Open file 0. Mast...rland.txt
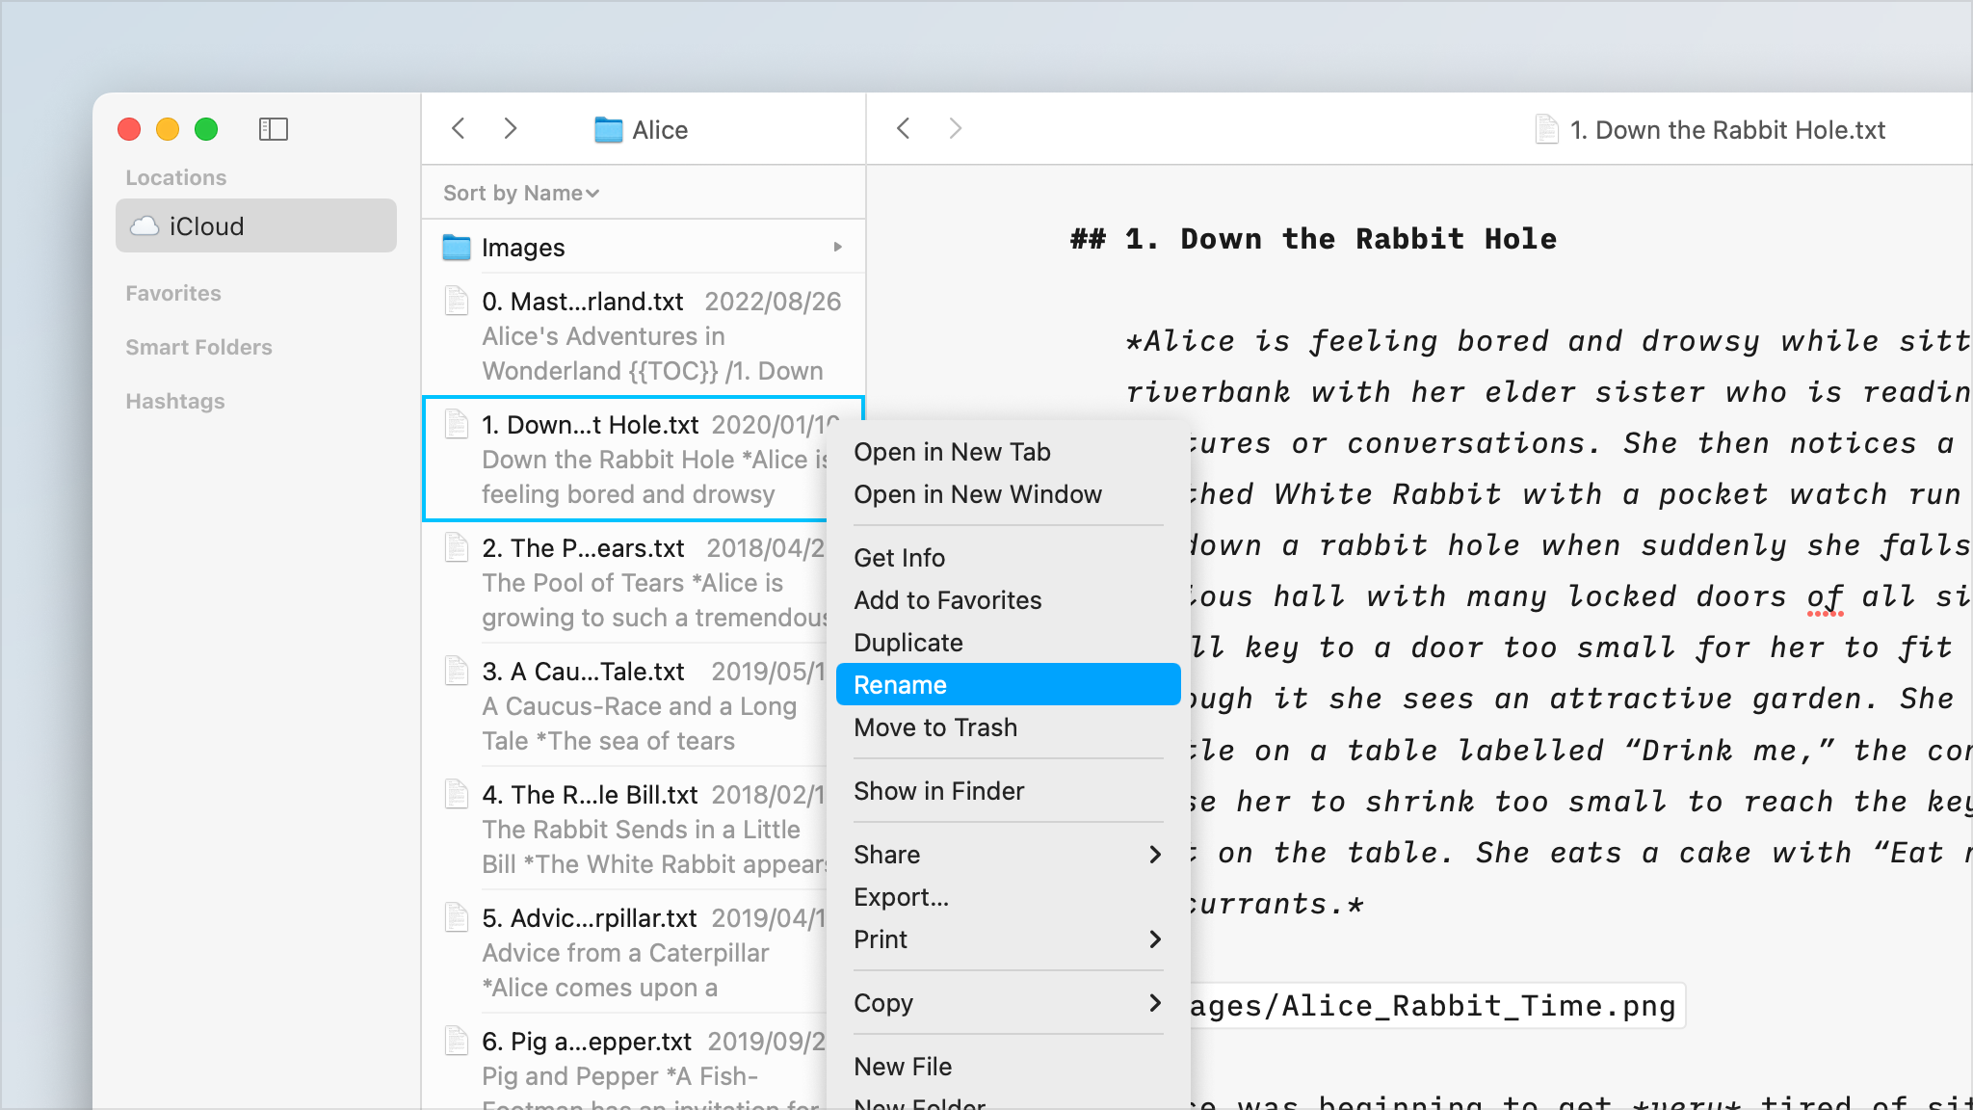This screenshot has height=1110, width=1973. point(644,335)
